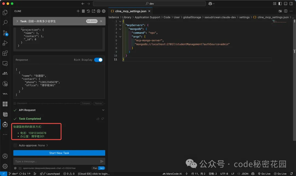
Task: Open the Explorer view in activity bar
Action: (5, 12)
